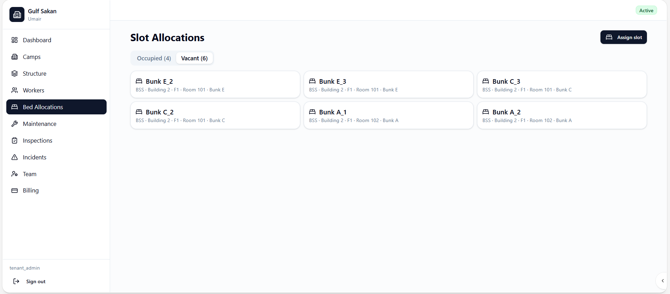Click the Billing card icon
This screenshot has width=670, height=294.
[x=14, y=190]
